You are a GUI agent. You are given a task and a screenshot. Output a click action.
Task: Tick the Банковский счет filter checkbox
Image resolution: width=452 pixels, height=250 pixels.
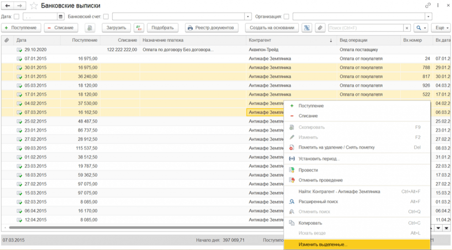pos(106,17)
